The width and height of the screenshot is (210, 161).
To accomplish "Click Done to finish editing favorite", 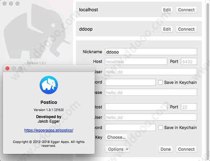I will click(x=166, y=149).
